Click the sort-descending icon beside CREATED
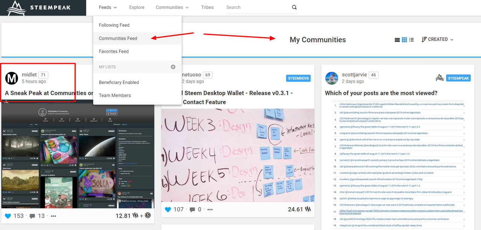Viewport: 481px width, 230px height. point(424,39)
